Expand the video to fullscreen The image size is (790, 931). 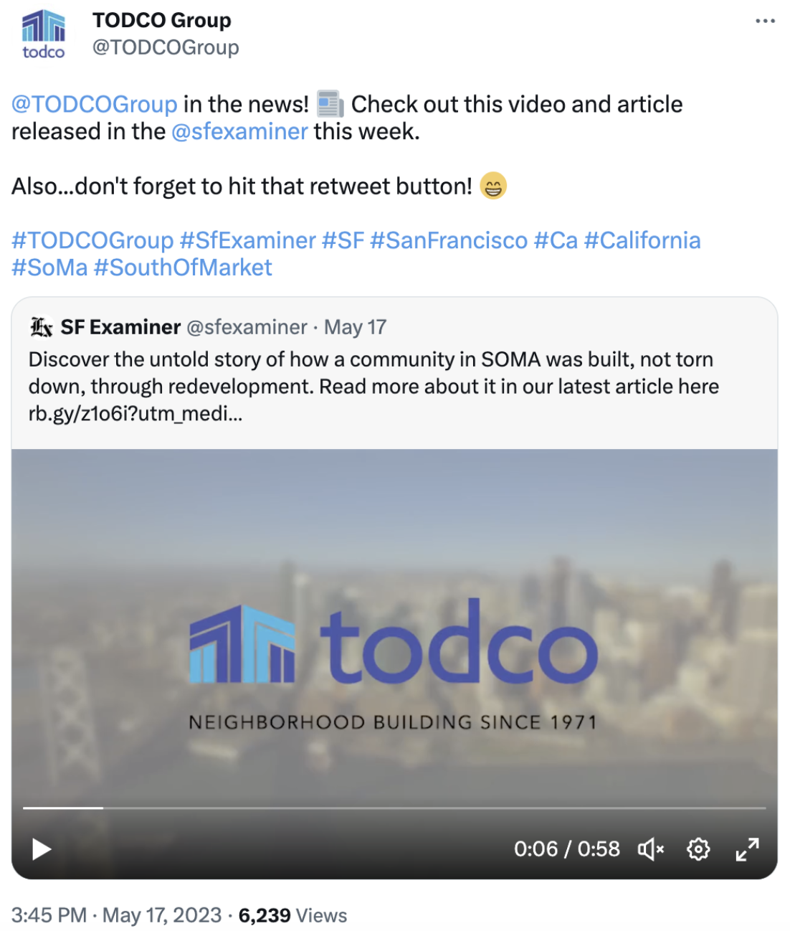tap(747, 849)
